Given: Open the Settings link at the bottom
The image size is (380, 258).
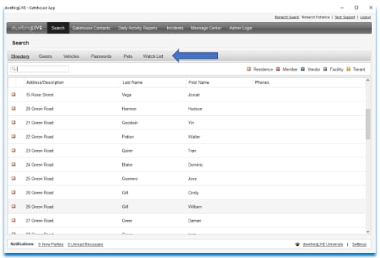Looking at the screenshot, I should click(x=359, y=244).
